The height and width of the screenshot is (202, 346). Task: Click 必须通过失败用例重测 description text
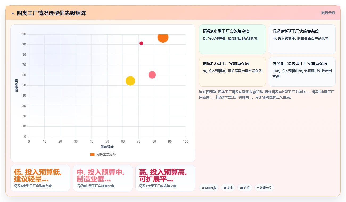pyautogui.click(x=302, y=74)
